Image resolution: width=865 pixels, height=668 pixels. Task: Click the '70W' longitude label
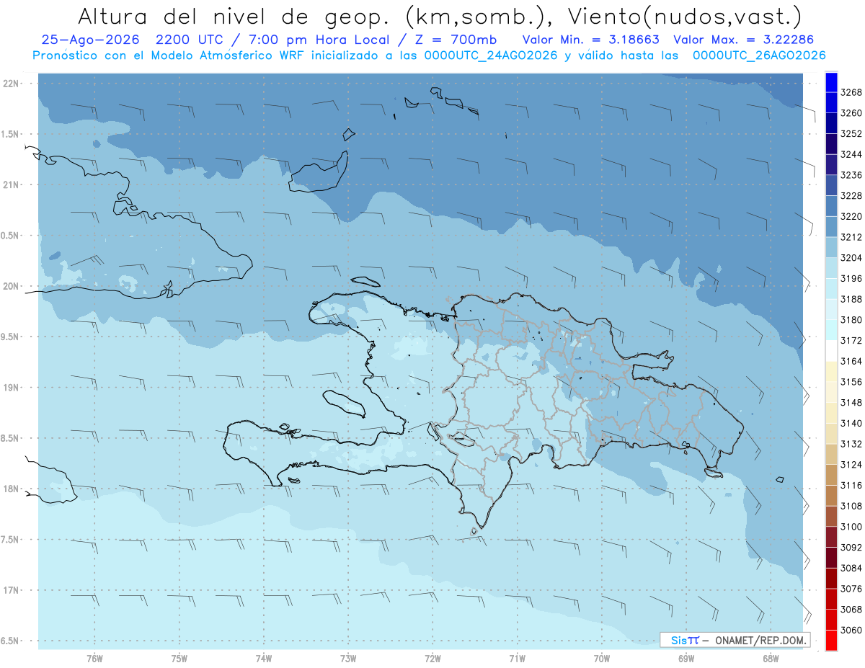click(x=602, y=659)
